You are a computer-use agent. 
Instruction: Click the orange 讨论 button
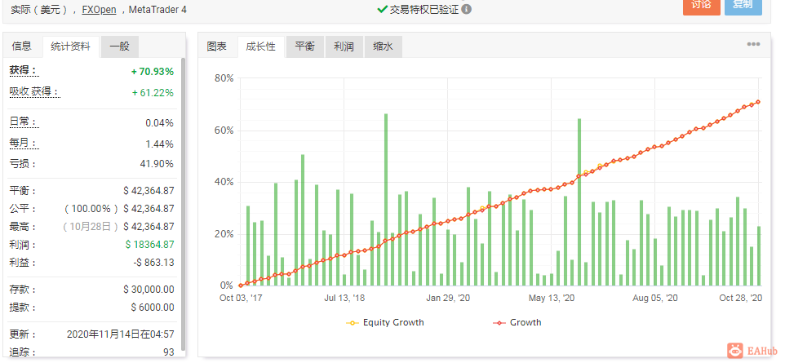click(702, 5)
